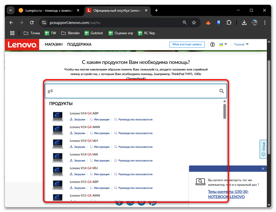
Task: Open the G50-30-NOTEBOOK-LENOVO link
Action: pos(228,194)
